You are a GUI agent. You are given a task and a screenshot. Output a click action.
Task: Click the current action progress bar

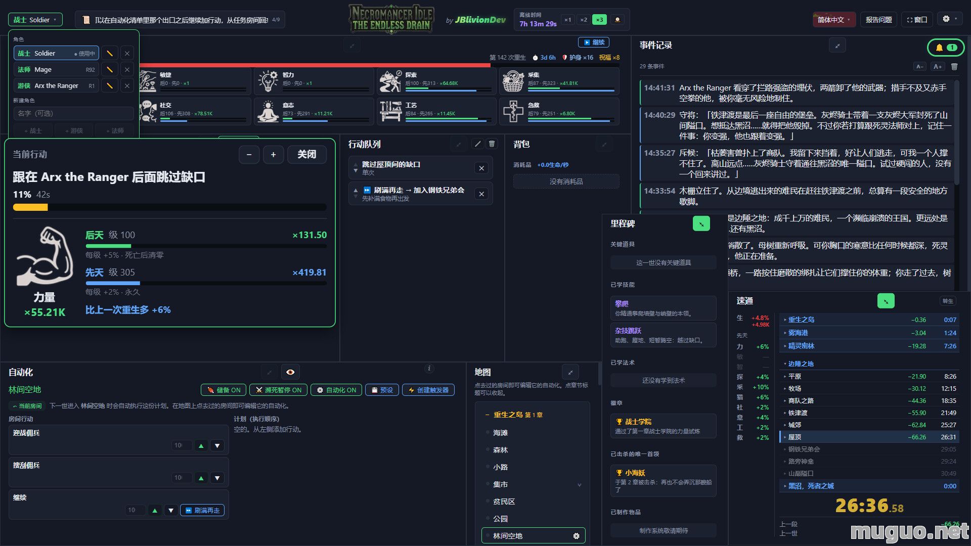(170, 207)
